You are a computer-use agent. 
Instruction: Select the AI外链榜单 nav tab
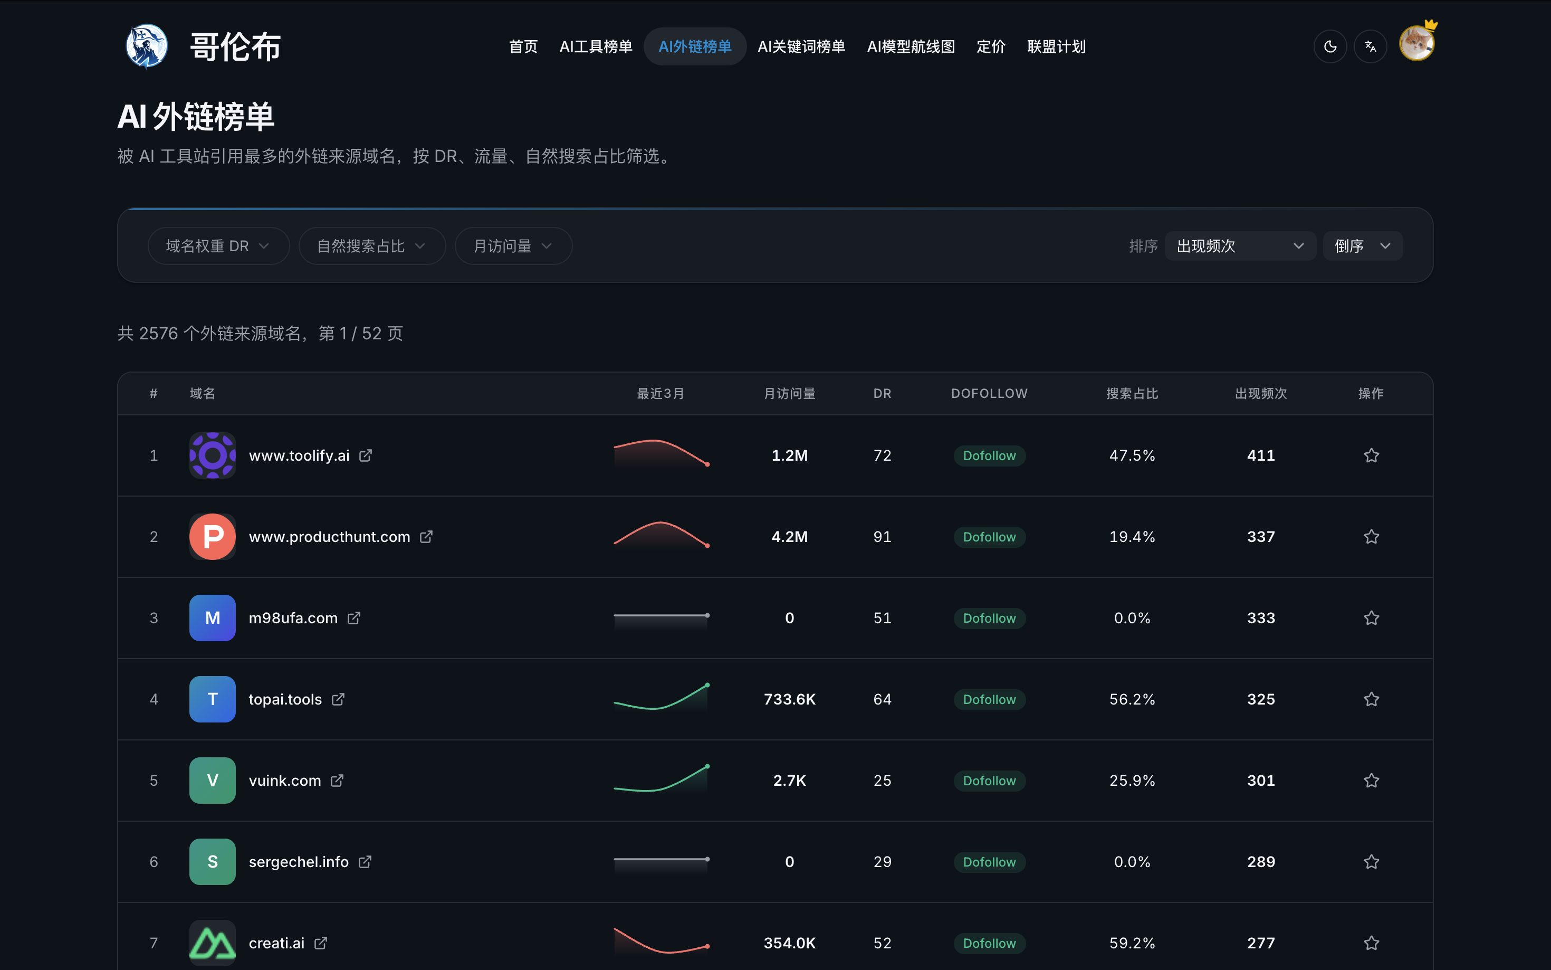pos(695,46)
